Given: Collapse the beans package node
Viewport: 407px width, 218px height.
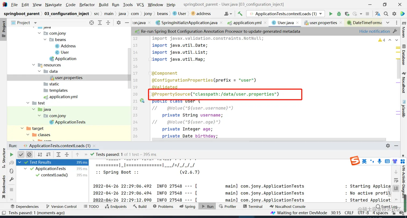Looking at the screenshot, I should pos(45,40).
